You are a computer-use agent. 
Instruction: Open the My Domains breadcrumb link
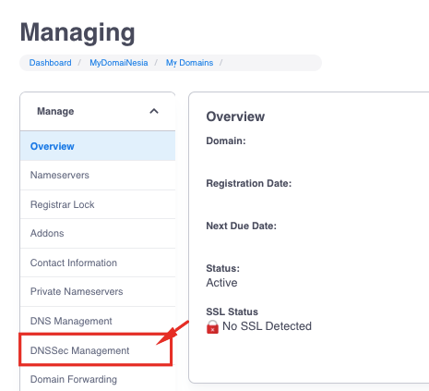pyautogui.click(x=189, y=63)
